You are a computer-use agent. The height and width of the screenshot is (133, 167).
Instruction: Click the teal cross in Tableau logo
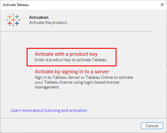click(17, 17)
